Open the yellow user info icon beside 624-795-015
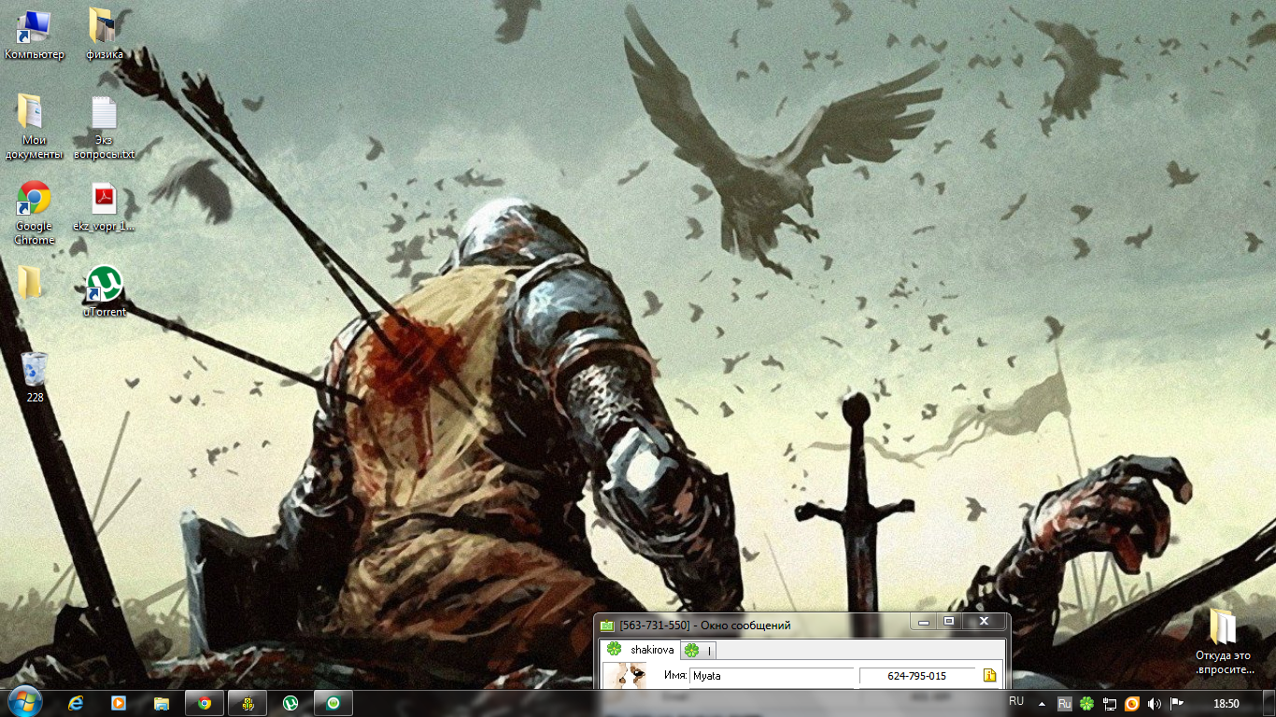1276x717 pixels. tap(990, 675)
